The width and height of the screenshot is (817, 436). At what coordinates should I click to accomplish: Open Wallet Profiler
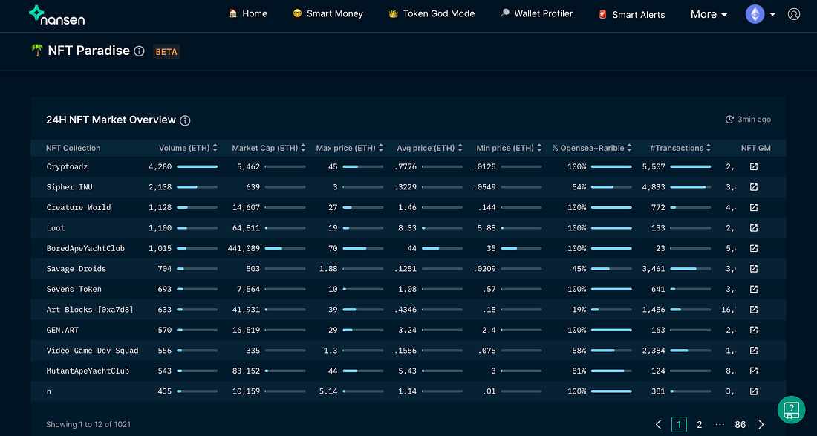(536, 13)
